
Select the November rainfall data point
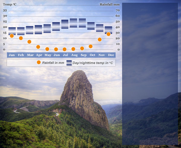pos(100,40)
